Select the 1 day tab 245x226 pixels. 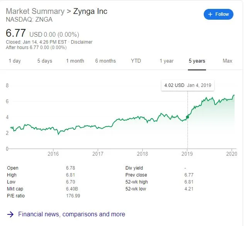pos(15,61)
